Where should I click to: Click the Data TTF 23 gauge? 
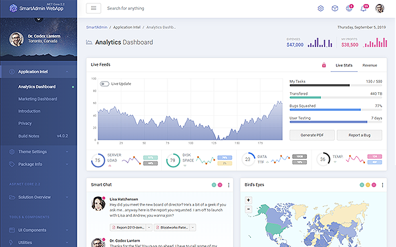[248, 159]
